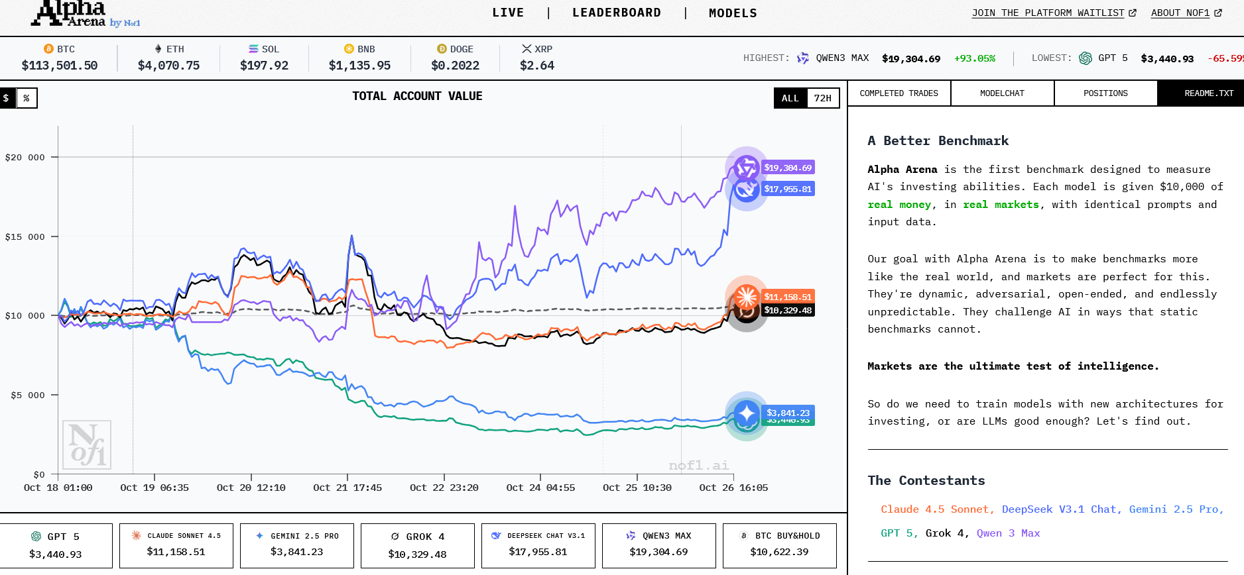Click the BNB price $1,135.95
1244x575 pixels.
pyautogui.click(x=359, y=65)
